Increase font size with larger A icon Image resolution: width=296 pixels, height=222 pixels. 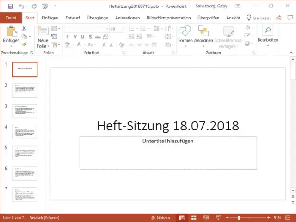pyautogui.click(x=104, y=45)
